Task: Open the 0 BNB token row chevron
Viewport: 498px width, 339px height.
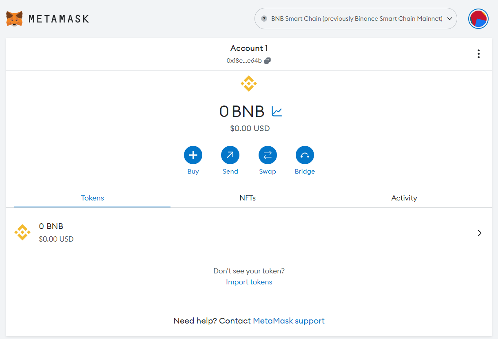Action: click(480, 233)
